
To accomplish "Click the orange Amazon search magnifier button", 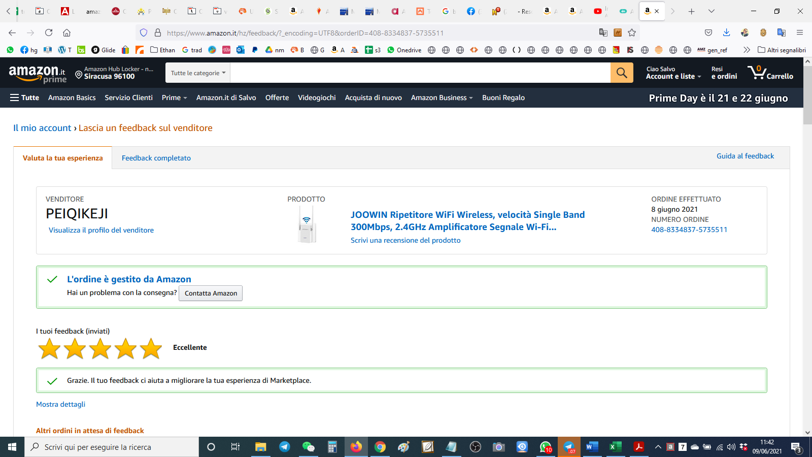I will click(x=622, y=73).
